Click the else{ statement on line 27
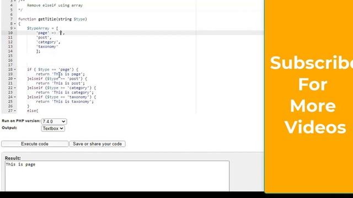The image size is (353, 198). click(x=33, y=111)
